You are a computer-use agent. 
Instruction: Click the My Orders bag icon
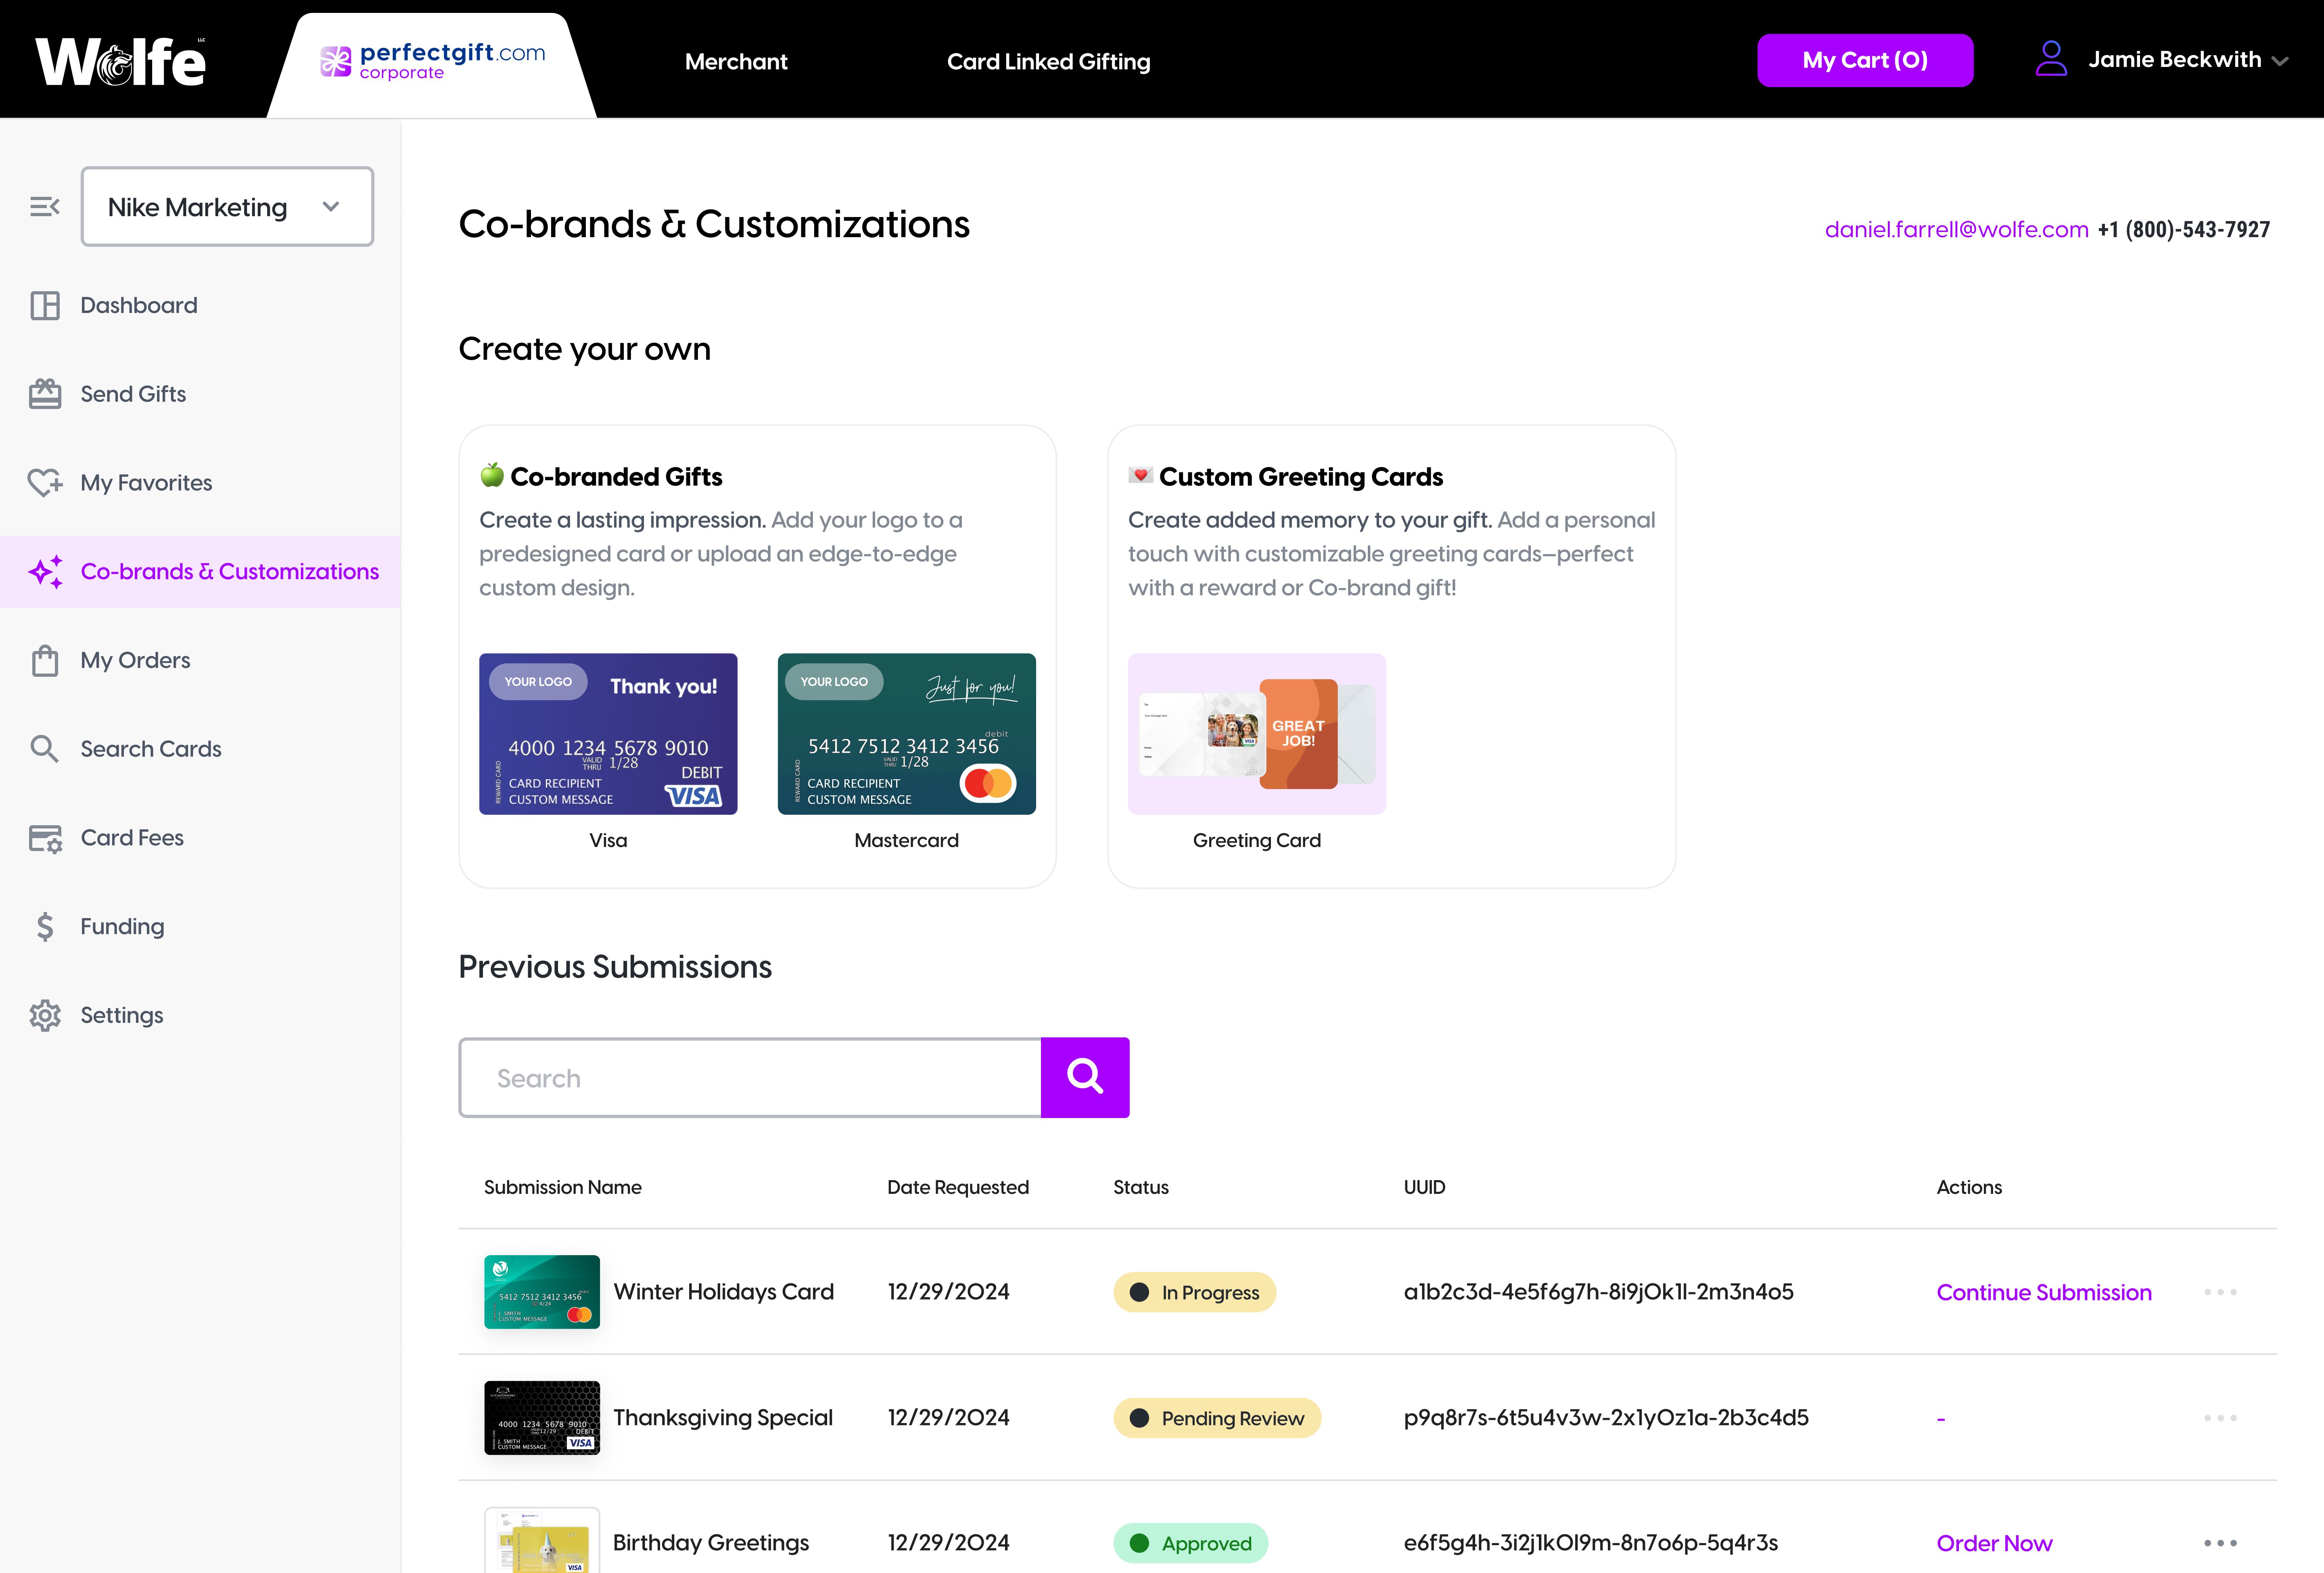(x=45, y=661)
